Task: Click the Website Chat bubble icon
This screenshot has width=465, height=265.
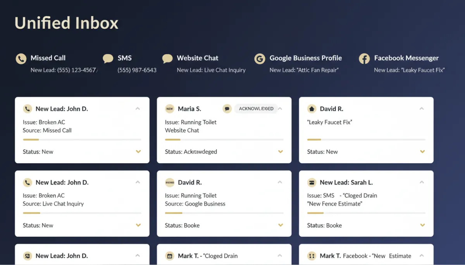Action: click(x=167, y=59)
